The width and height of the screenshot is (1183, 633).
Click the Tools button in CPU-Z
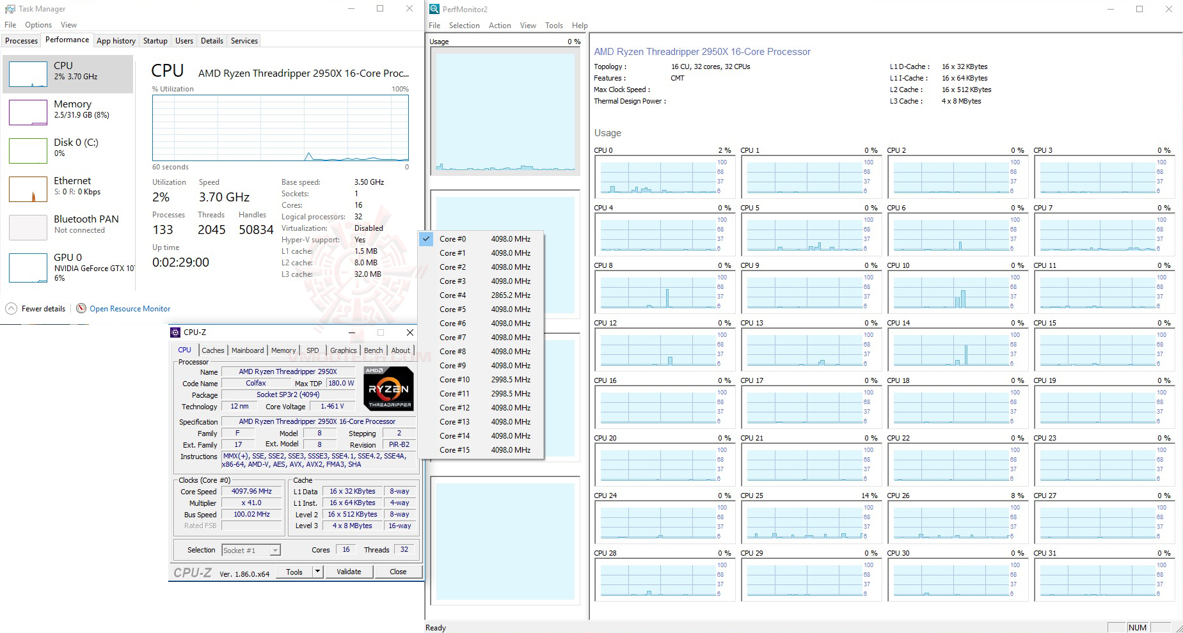click(294, 572)
